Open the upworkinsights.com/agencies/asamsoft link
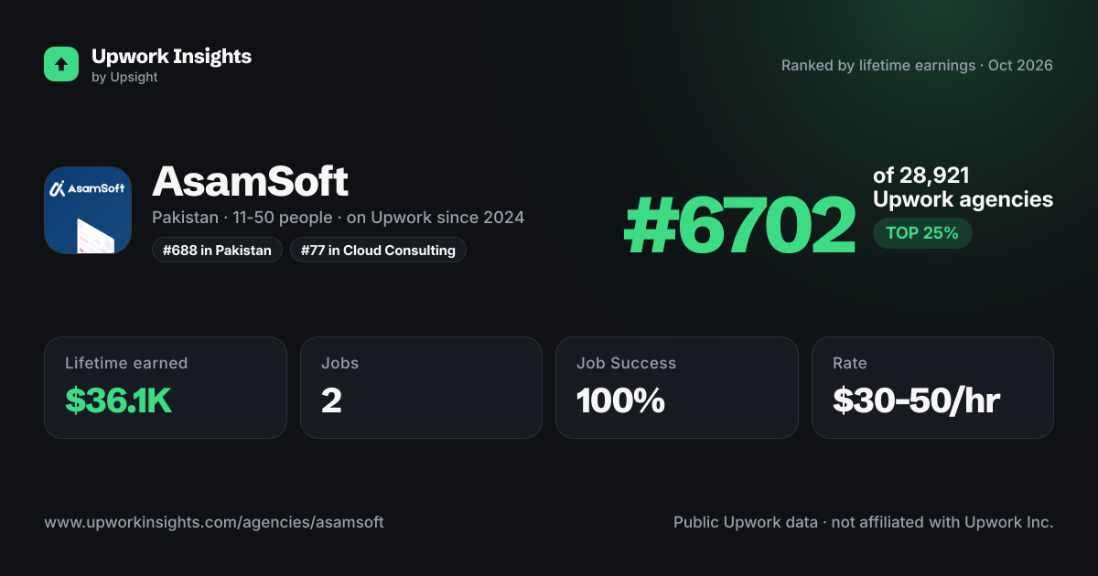Image resolution: width=1098 pixels, height=576 pixels. tap(214, 522)
